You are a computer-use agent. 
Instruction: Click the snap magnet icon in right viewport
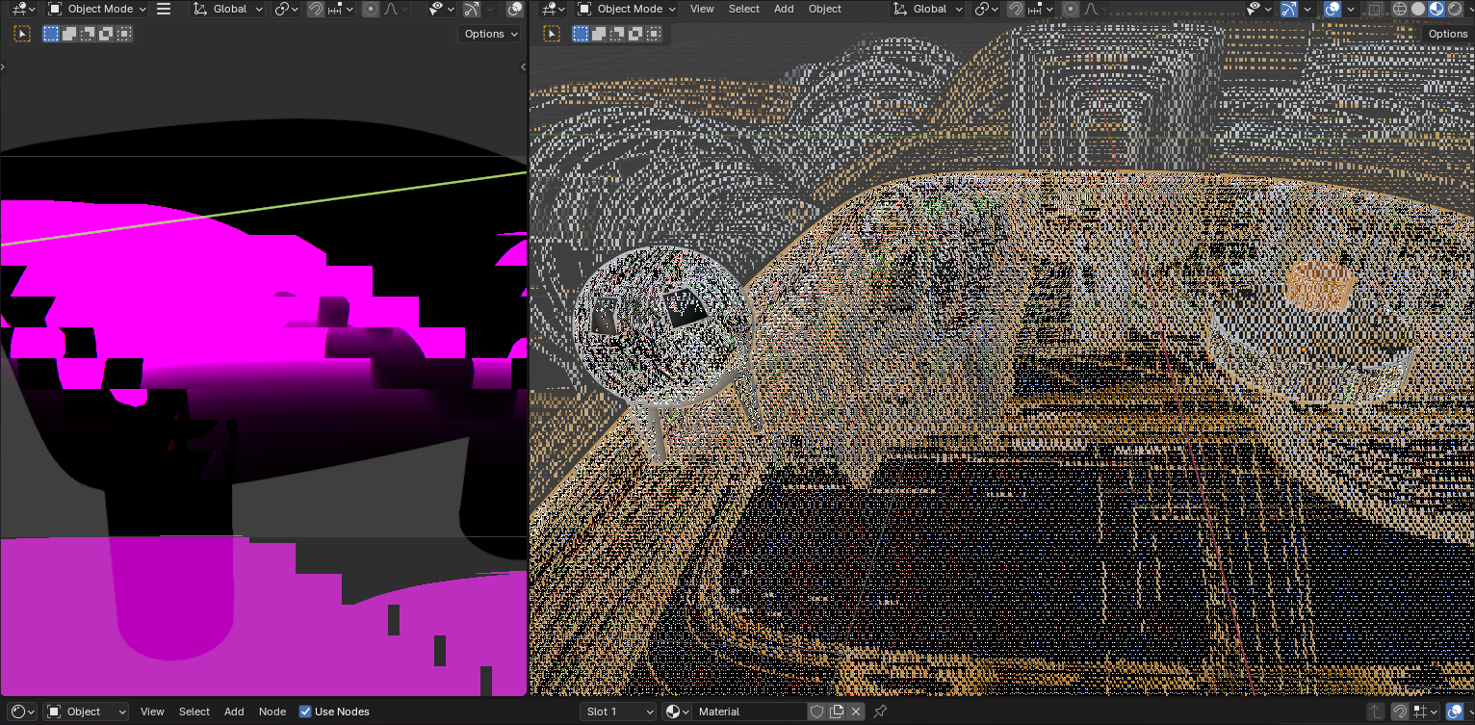[1015, 9]
